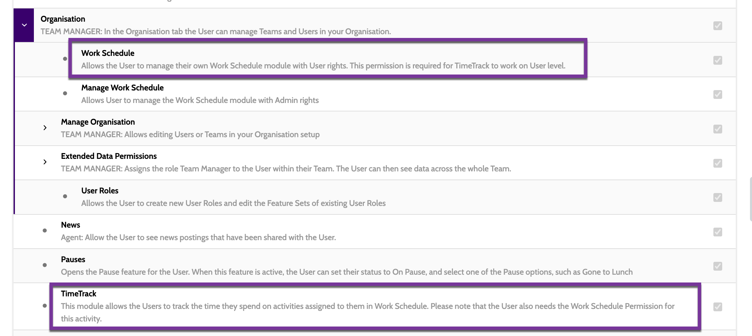The height and width of the screenshot is (336, 752).
Task: Toggle the Organisation permission checkbox
Action: point(717,26)
